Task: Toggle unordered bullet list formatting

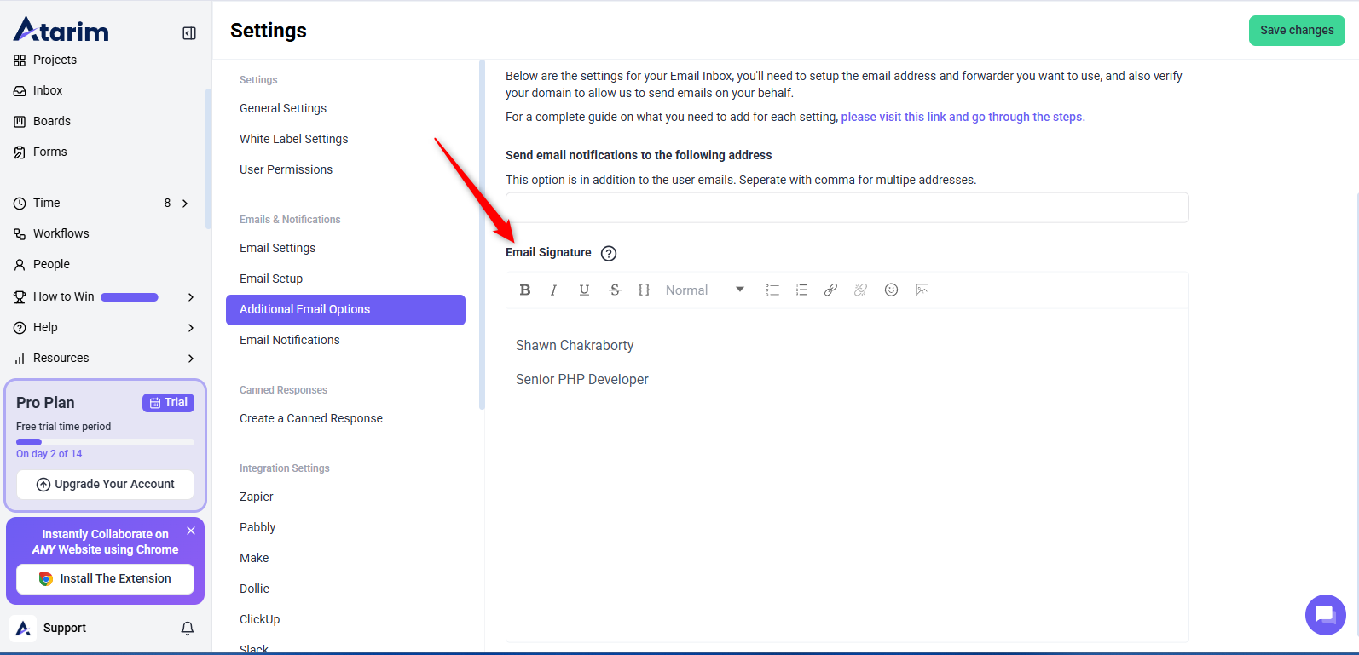Action: point(772,290)
